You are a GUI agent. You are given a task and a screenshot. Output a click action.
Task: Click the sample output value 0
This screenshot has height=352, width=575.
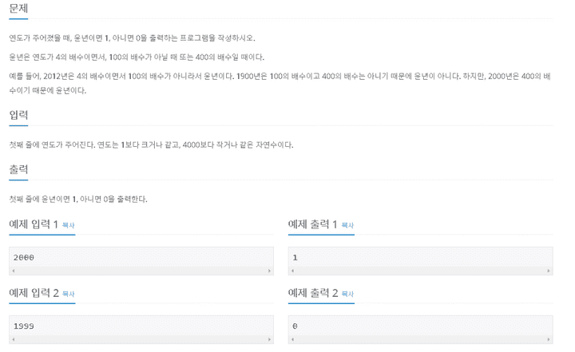[295, 326]
